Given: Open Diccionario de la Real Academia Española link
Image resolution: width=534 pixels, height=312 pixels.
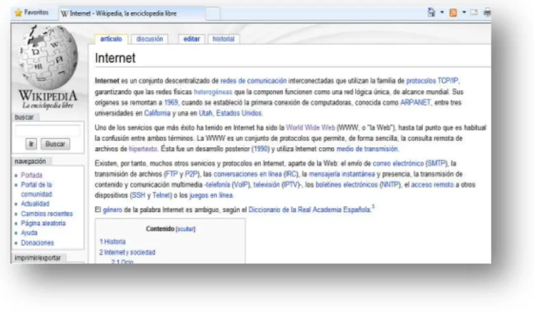Looking at the screenshot, I should tap(310, 210).
